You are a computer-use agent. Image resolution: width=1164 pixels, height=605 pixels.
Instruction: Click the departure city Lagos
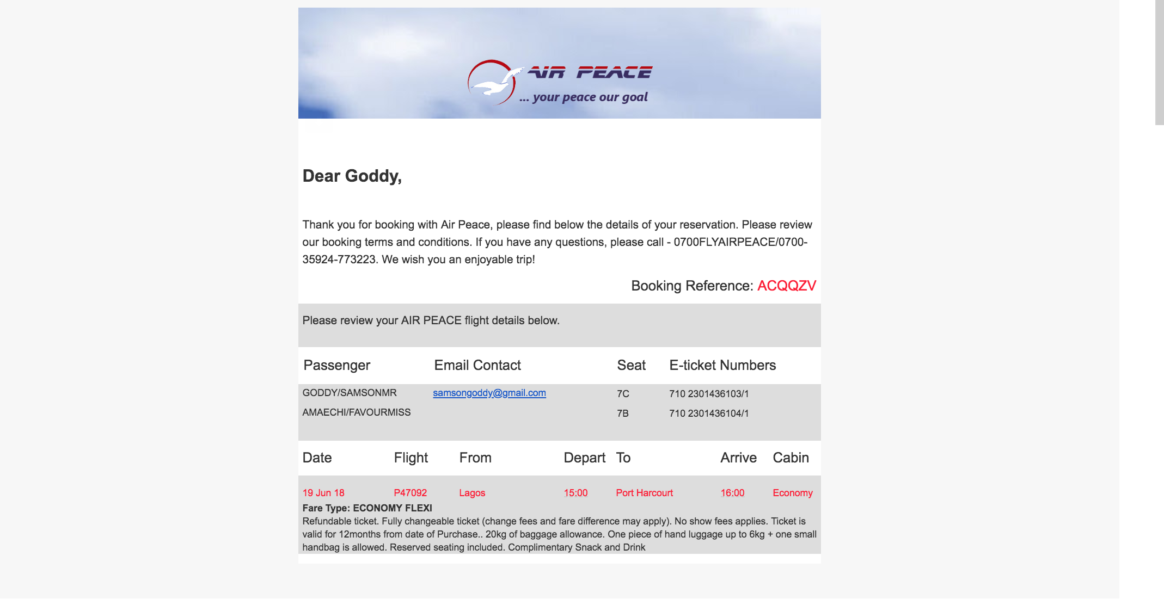tap(472, 493)
